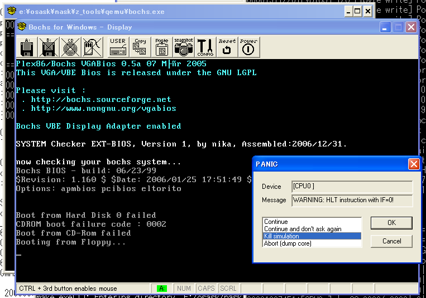
Task: Click the Reset toolbar button
Action: [x=227, y=47]
